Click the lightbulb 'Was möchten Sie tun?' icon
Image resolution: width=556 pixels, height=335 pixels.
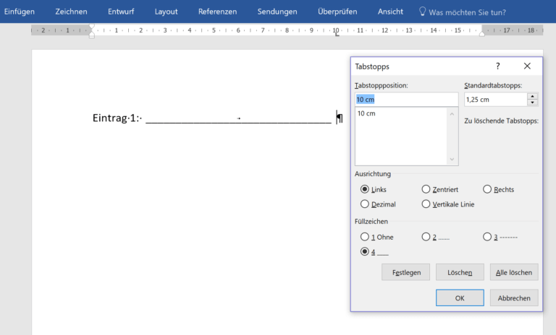click(x=424, y=12)
